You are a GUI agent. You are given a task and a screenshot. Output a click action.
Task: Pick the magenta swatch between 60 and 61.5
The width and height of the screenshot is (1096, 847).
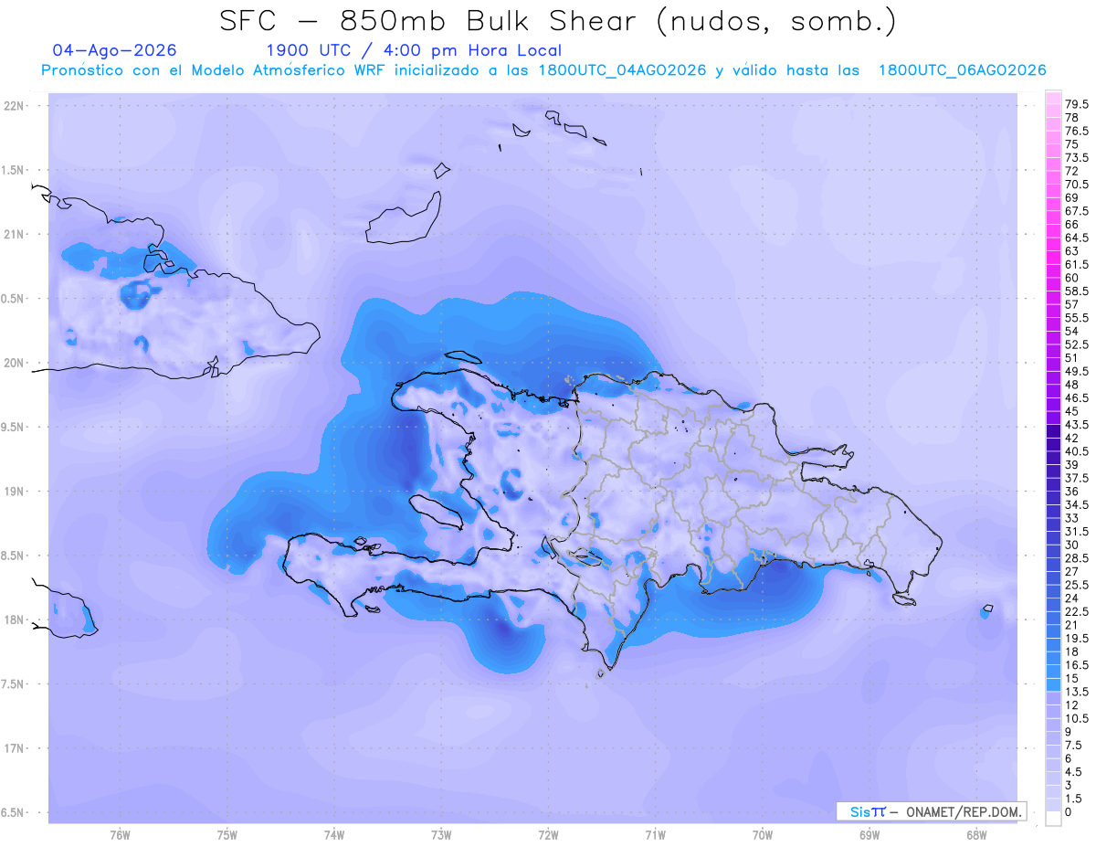pyautogui.click(x=1052, y=271)
